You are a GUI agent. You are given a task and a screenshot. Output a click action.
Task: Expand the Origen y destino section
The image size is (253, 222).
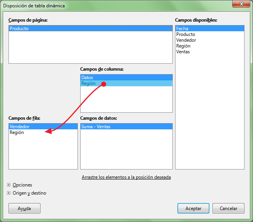click(9, 193)
